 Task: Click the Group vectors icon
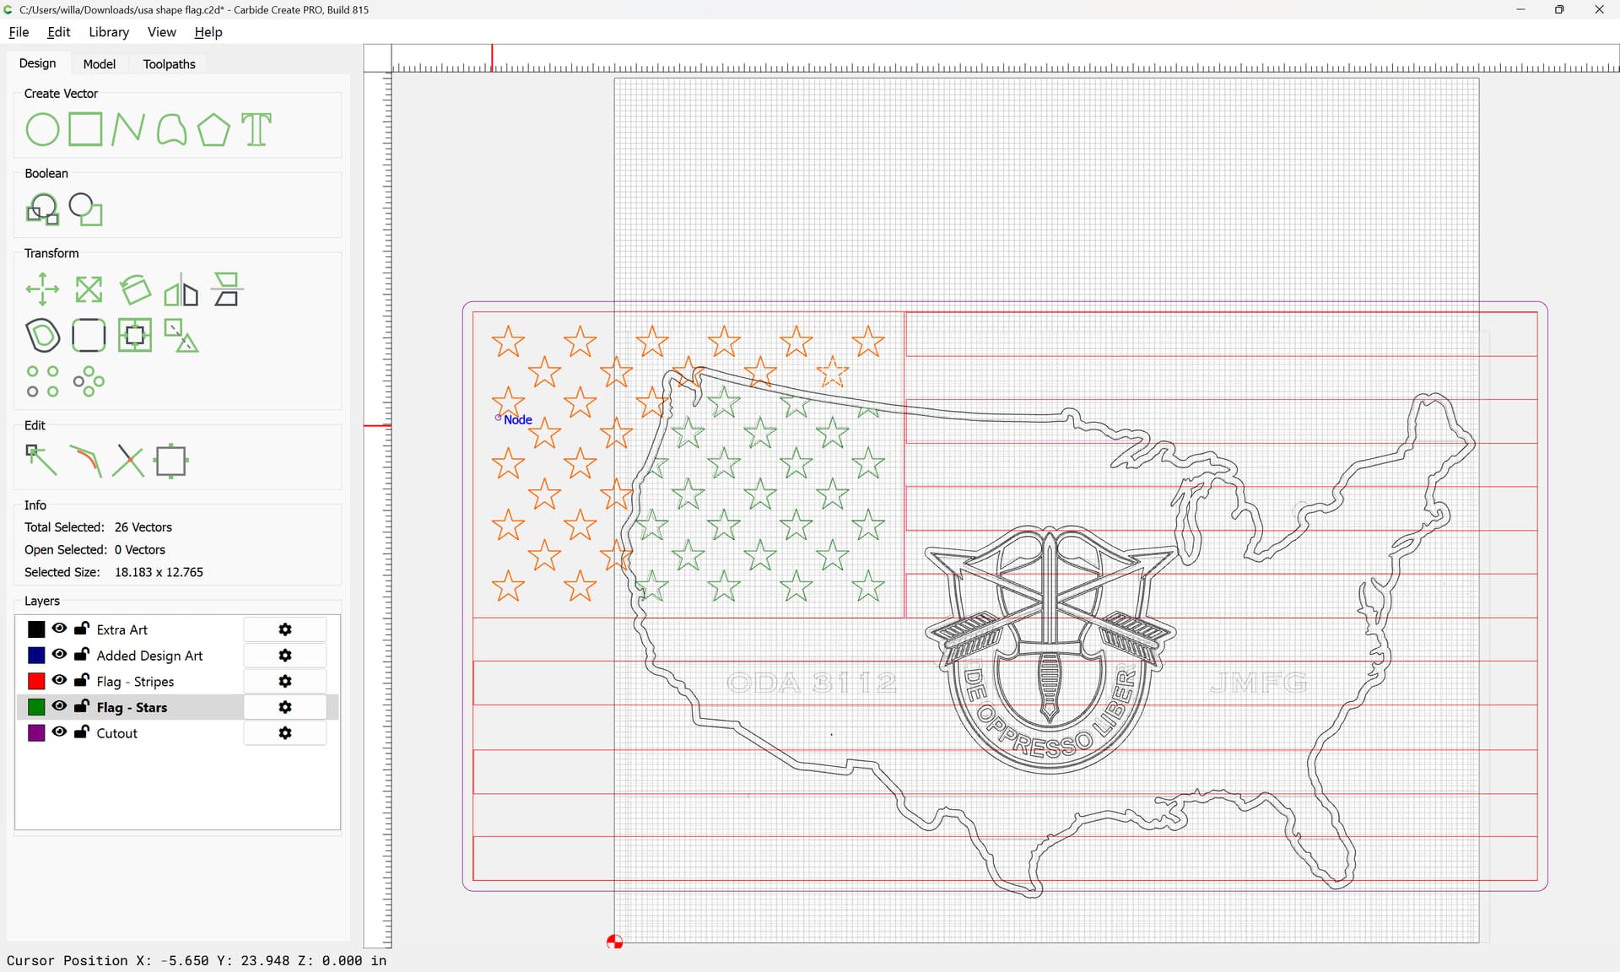coord(135,336)
